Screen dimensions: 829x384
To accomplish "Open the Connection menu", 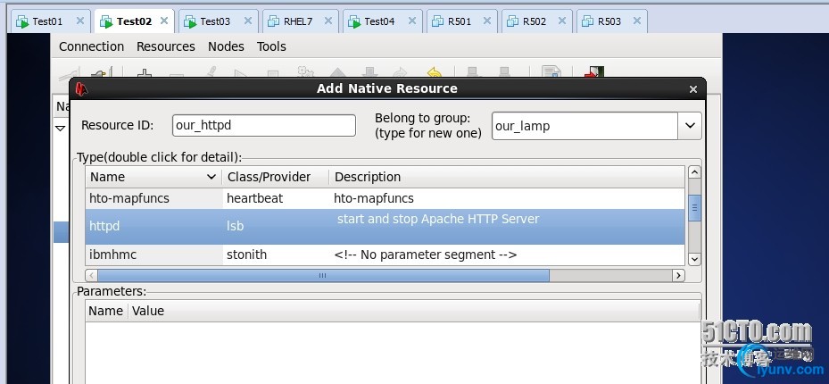I will click(x=91, y=46).
